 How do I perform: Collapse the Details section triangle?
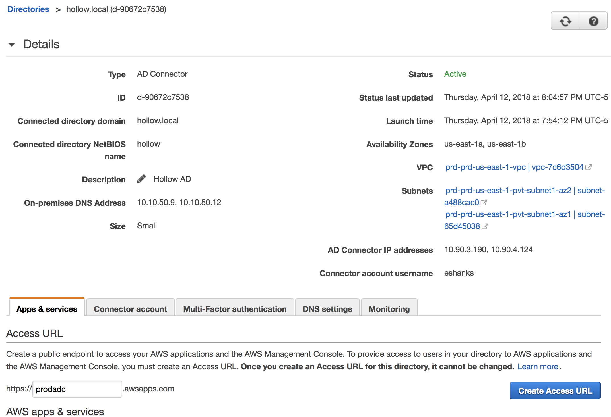tap(12, 45)
